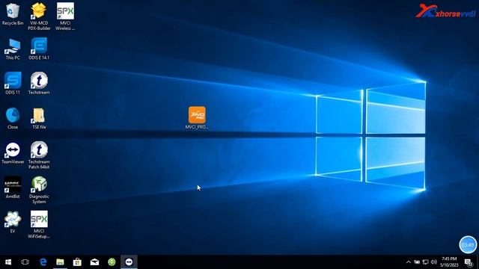This screenshot has width=479, height=269.
Task: Open ODIS 11 desktop shortcut
Action: 13,83
